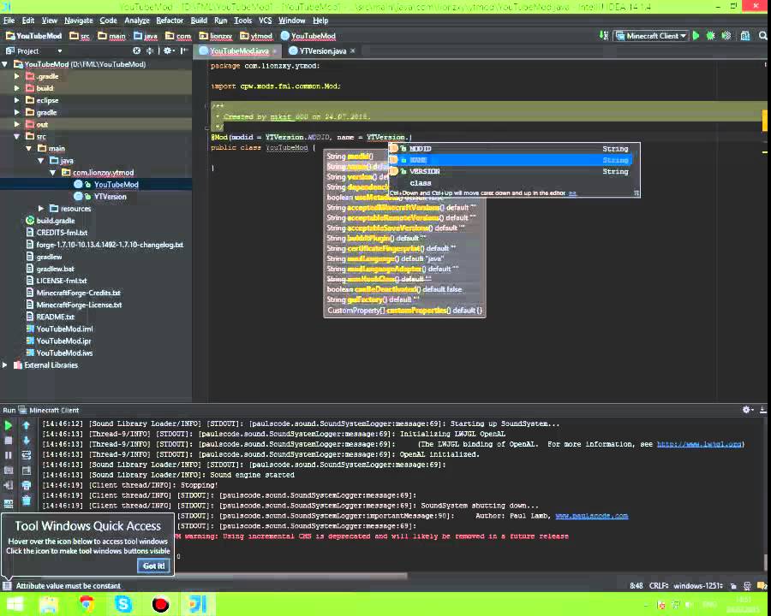Open Project panel gear settings

168,50
